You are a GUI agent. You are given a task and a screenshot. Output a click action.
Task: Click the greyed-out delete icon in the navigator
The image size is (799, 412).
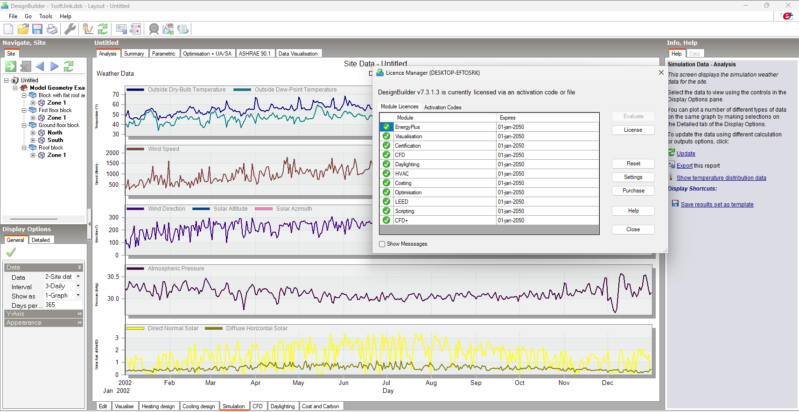coord(26,66)
